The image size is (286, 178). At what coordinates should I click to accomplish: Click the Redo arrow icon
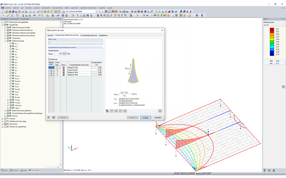(34, 12)
